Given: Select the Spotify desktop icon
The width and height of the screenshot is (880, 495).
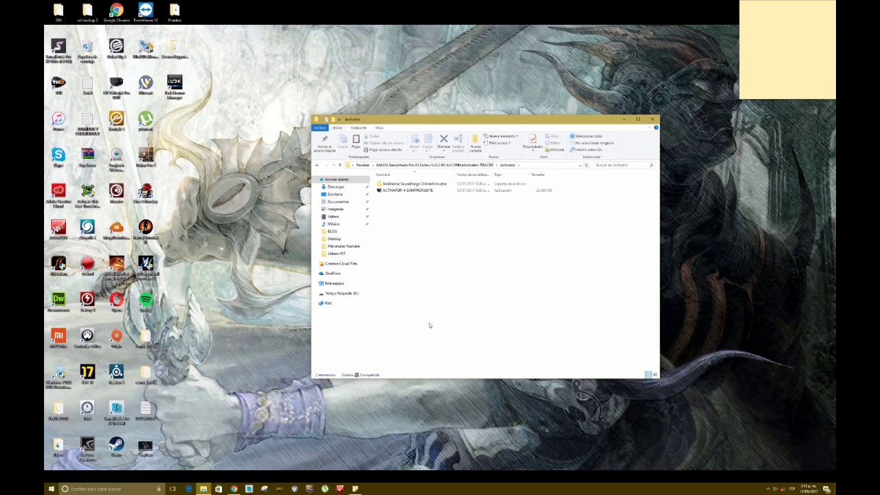Looking at the screenshot, I should (145, 302).
